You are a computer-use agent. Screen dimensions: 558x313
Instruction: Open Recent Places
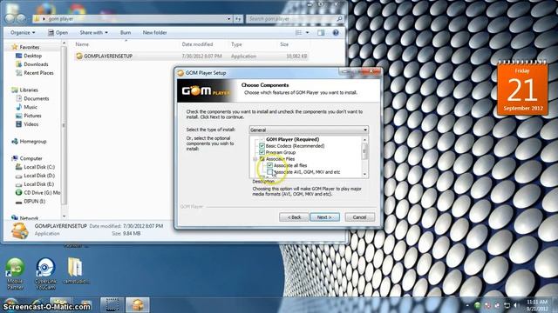[x=38, y=73]
